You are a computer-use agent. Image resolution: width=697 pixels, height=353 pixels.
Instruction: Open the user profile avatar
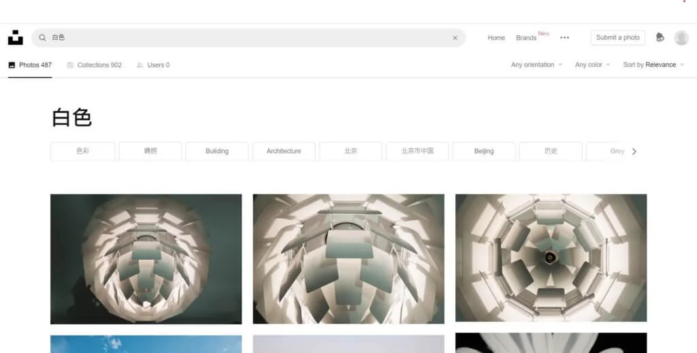pos(681,37)
